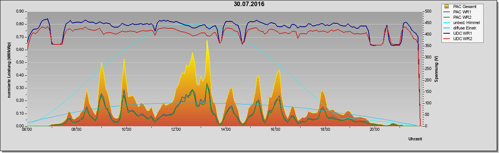Click the tallest yellow power peak after 13:00

point(207,41)
